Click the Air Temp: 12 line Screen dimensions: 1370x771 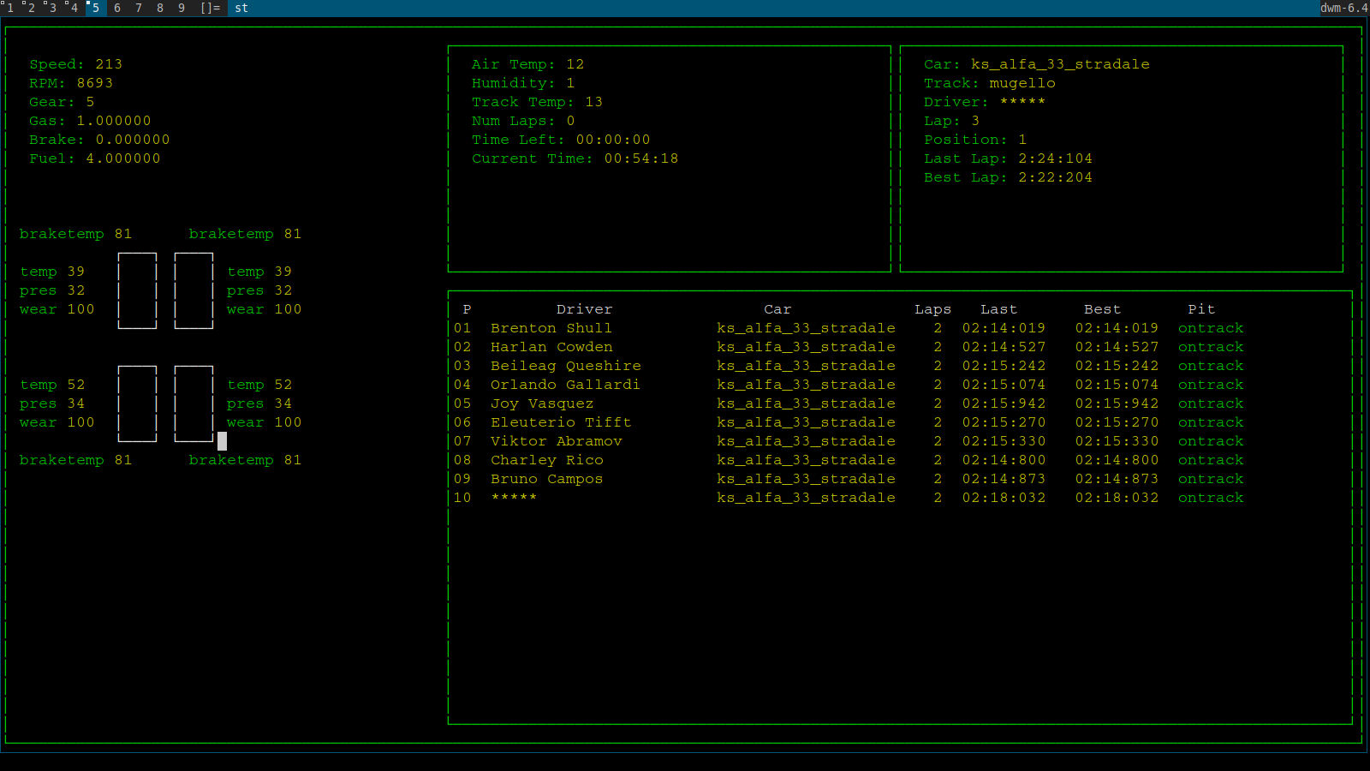[527, 64]
